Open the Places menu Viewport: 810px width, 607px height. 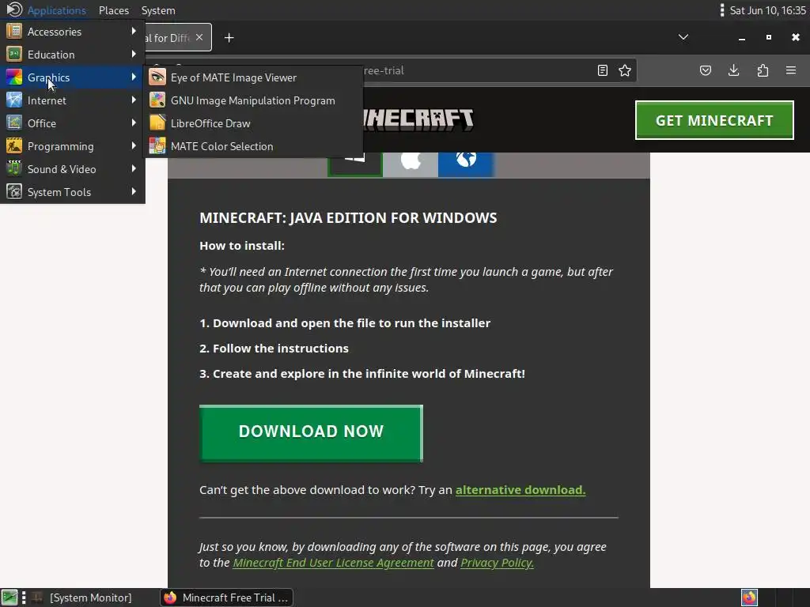[114, 10]
